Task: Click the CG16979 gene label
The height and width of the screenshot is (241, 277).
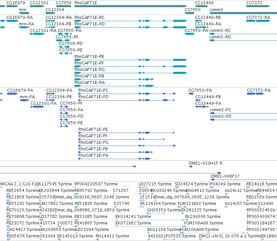Action: [x=16, y=3]
